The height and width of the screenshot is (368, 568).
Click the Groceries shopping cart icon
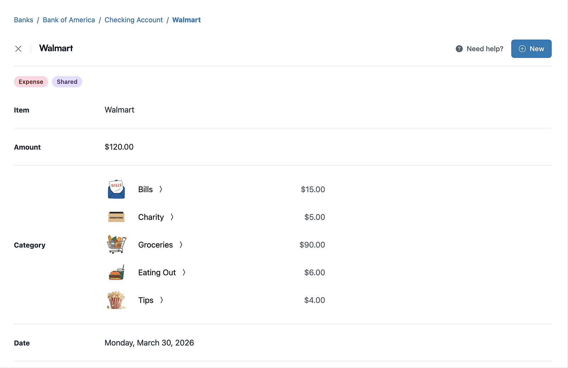(116, 244)
